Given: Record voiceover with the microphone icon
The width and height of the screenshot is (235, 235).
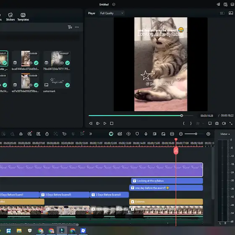Looking at the screenshot, I should click(x=146, y=134).
